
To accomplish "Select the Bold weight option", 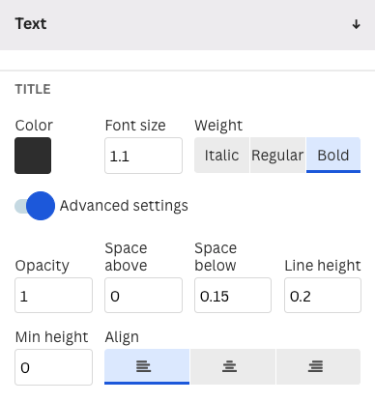I will 333,156.
